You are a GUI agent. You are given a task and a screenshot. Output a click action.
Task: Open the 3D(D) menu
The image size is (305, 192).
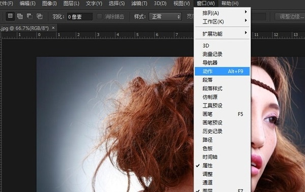click(160, 3)
